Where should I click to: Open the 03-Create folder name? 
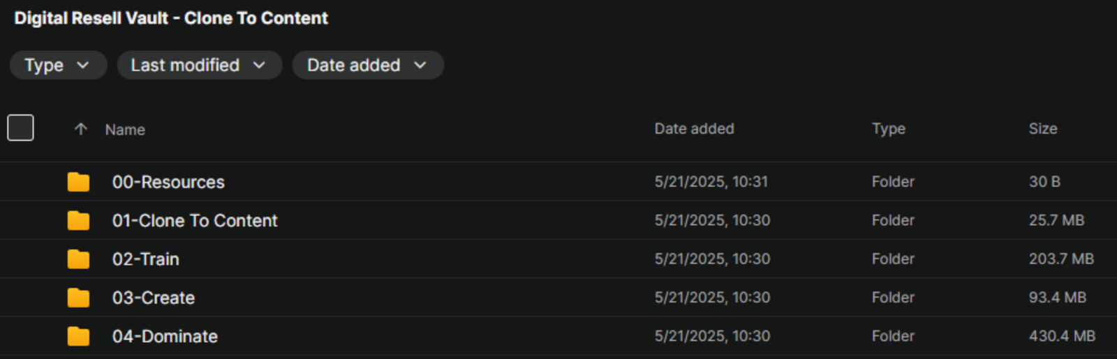[x=154, y=298]
